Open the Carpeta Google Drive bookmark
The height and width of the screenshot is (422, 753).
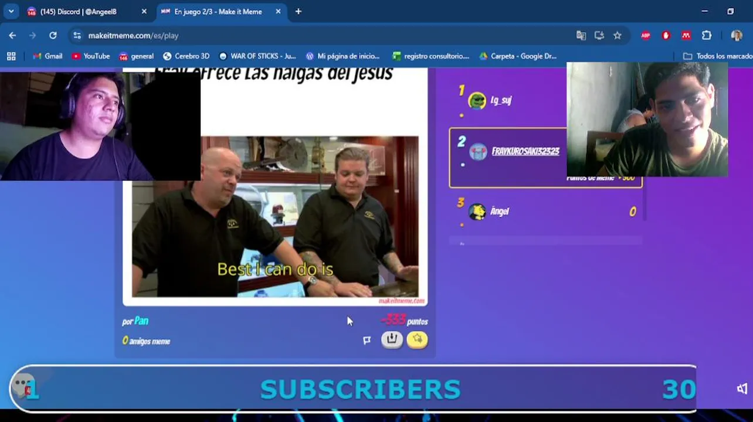click(x=518, y=56)
